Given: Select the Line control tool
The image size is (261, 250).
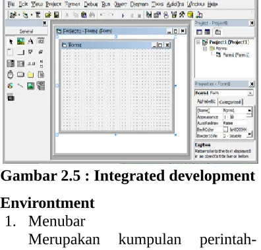Looking at the screenshot, I should pos(20,86).
